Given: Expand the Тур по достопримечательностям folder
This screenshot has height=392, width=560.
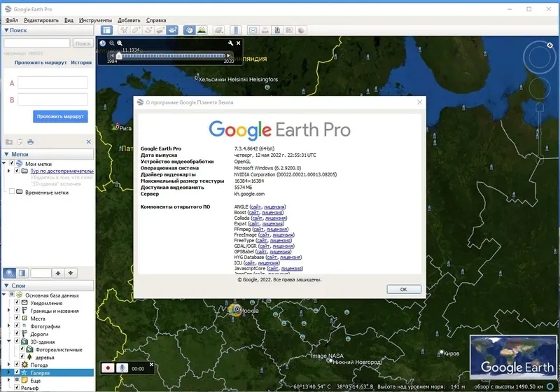Looking at the screenshot, I should tap(9, 171).
